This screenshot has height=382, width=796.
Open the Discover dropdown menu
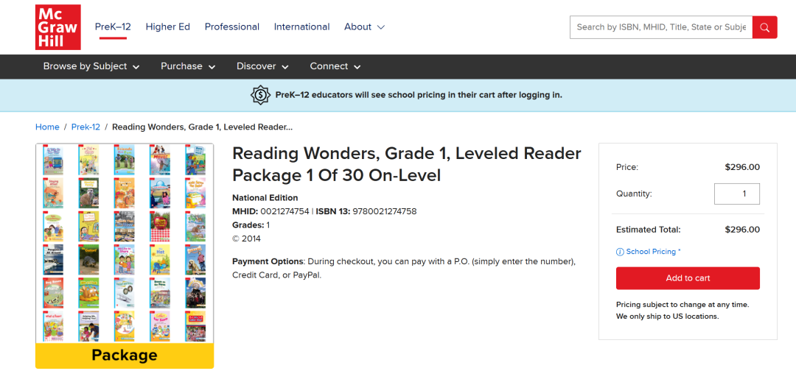tap(262, 66)
